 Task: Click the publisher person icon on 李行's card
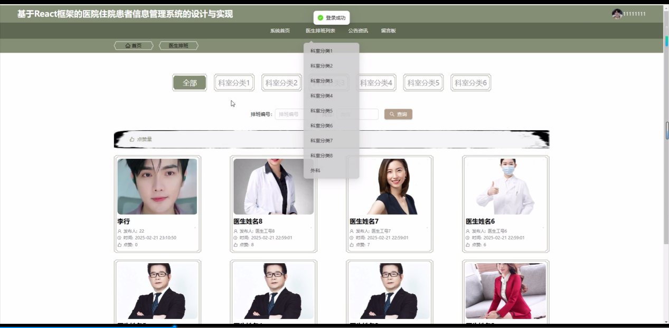[x=119, y=231]
